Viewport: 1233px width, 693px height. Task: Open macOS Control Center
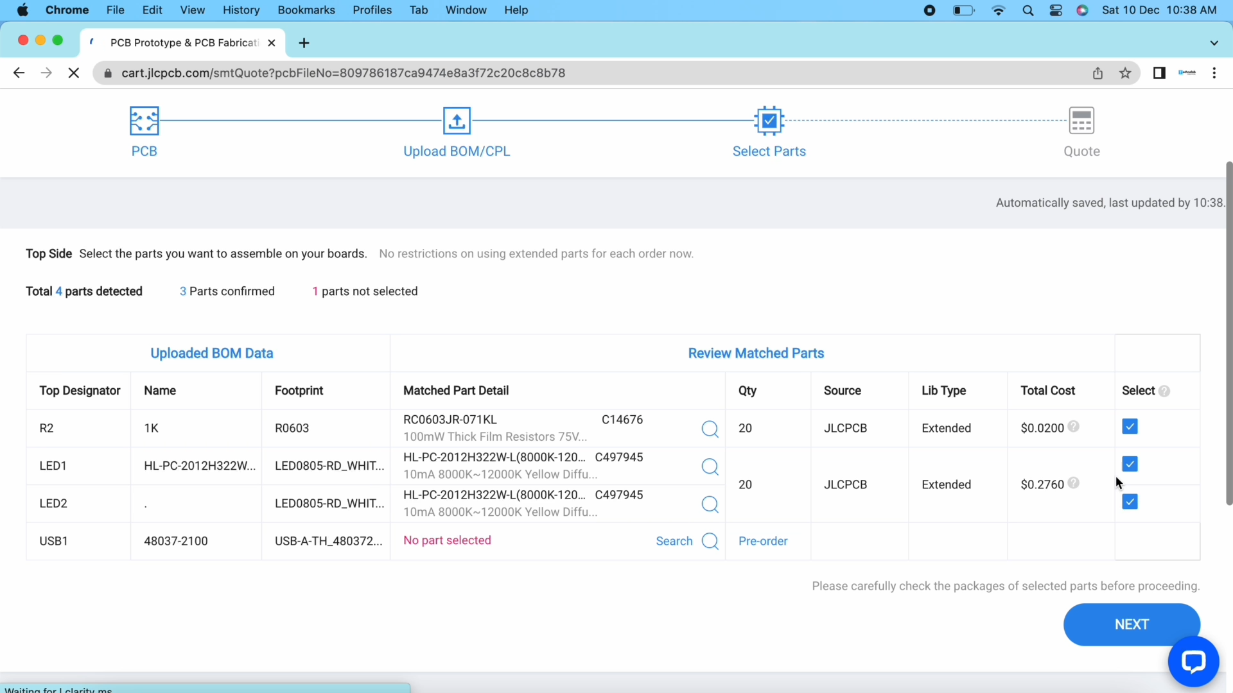1056,10
